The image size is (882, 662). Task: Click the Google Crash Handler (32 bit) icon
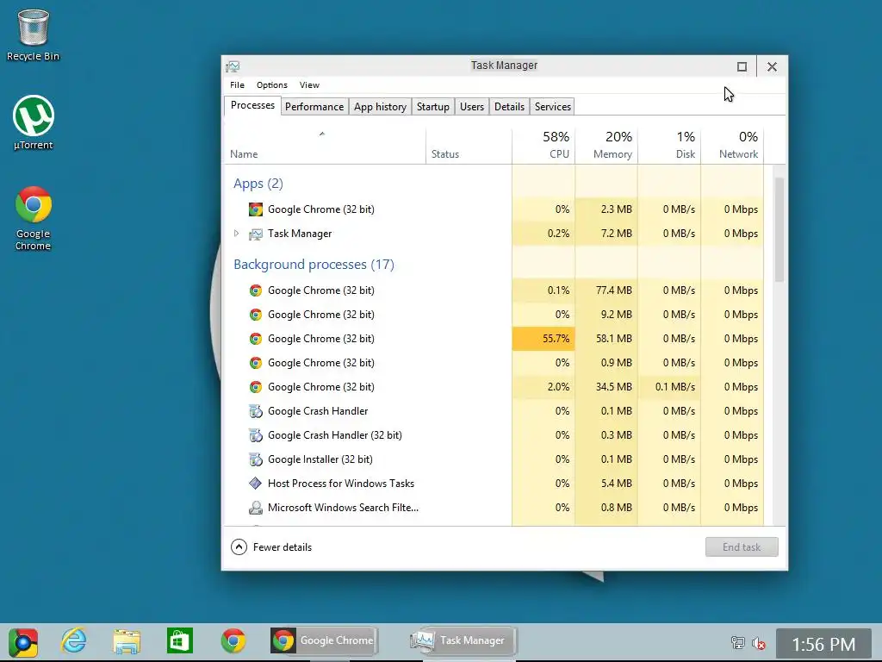(x=255, y=435)
